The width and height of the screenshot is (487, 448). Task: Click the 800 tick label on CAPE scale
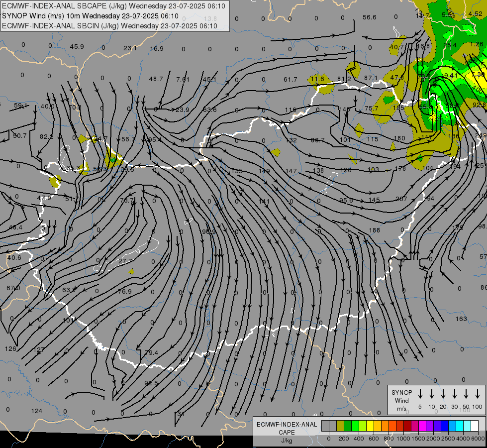[x=389, y=439]
